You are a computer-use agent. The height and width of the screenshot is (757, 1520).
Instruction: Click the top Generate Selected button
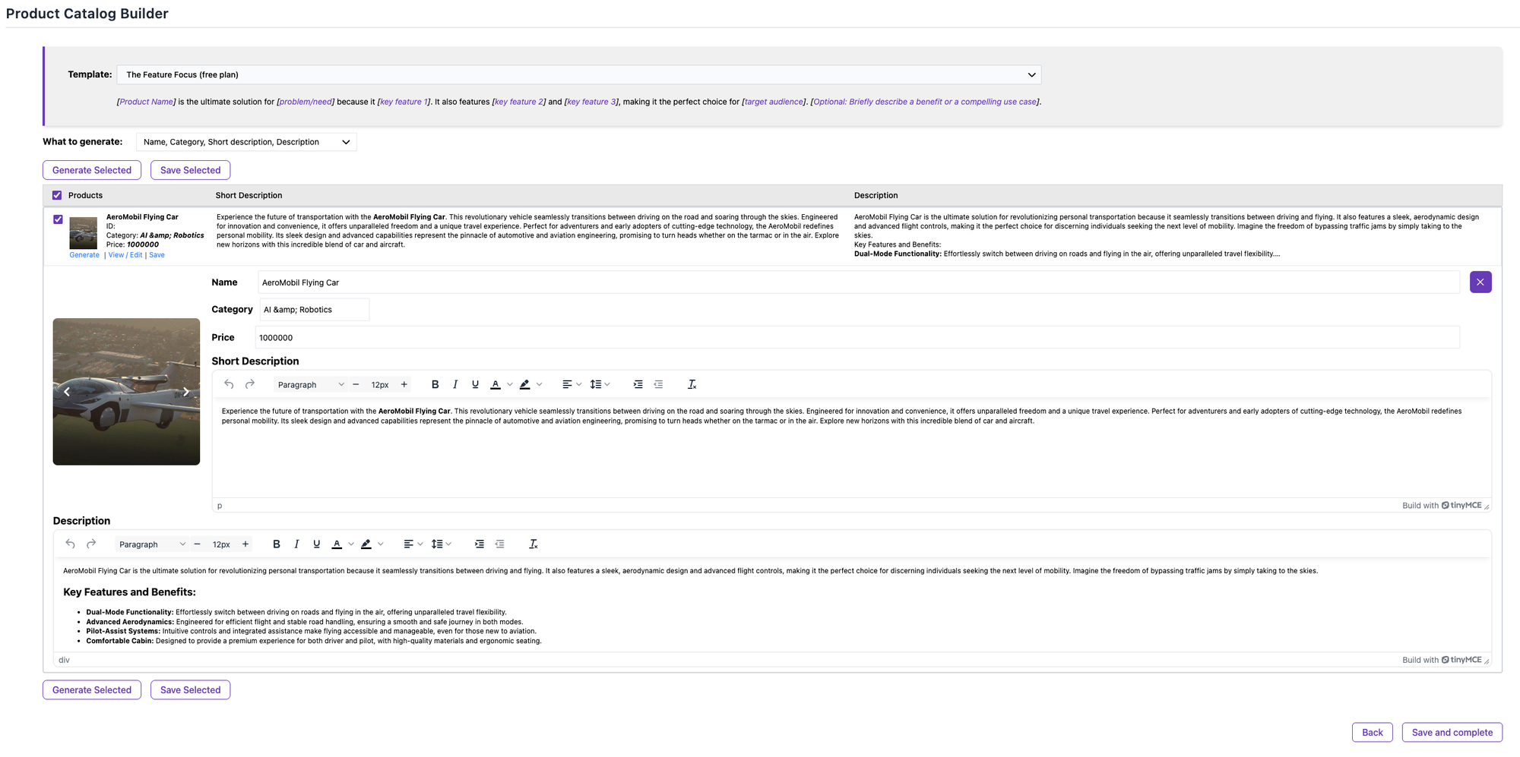tap(92, 171)
